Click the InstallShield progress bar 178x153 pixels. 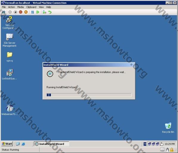[x=89, y=95]
